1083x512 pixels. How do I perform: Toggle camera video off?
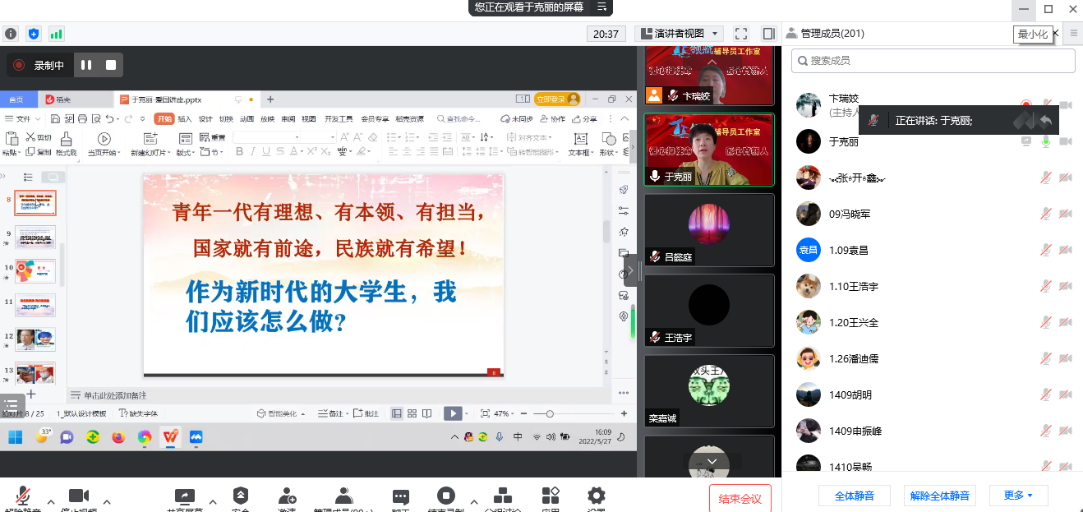[x=79, y=496]
